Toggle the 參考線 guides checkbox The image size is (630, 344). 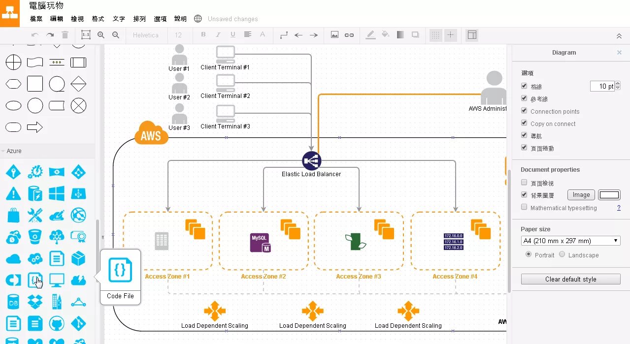pyautogui.click(x=524, y=98)
